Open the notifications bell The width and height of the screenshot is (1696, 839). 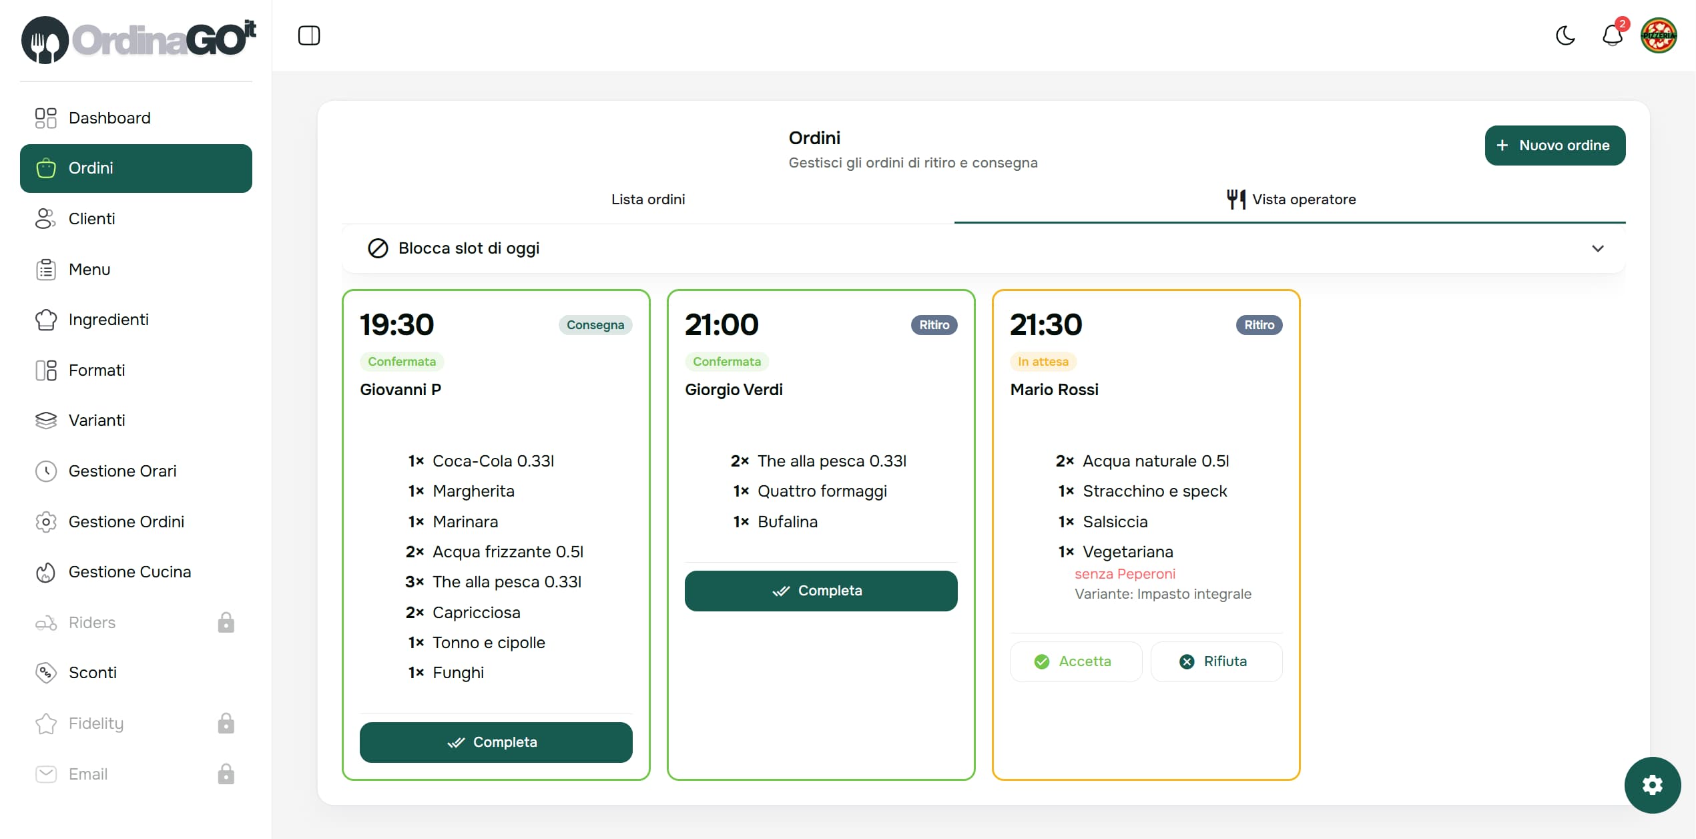tap(1613, 35)
